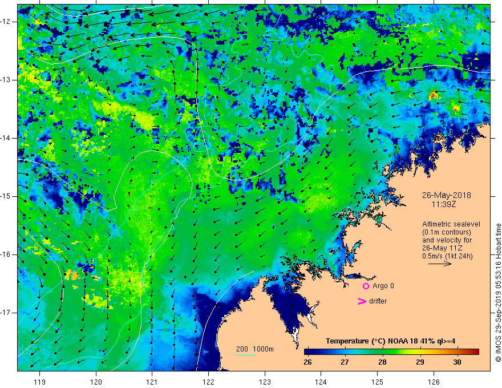Click the 'Argo 0' legend label
Image resolution: width=502 pixels, height=388 pixels.
tap(383, 286)
